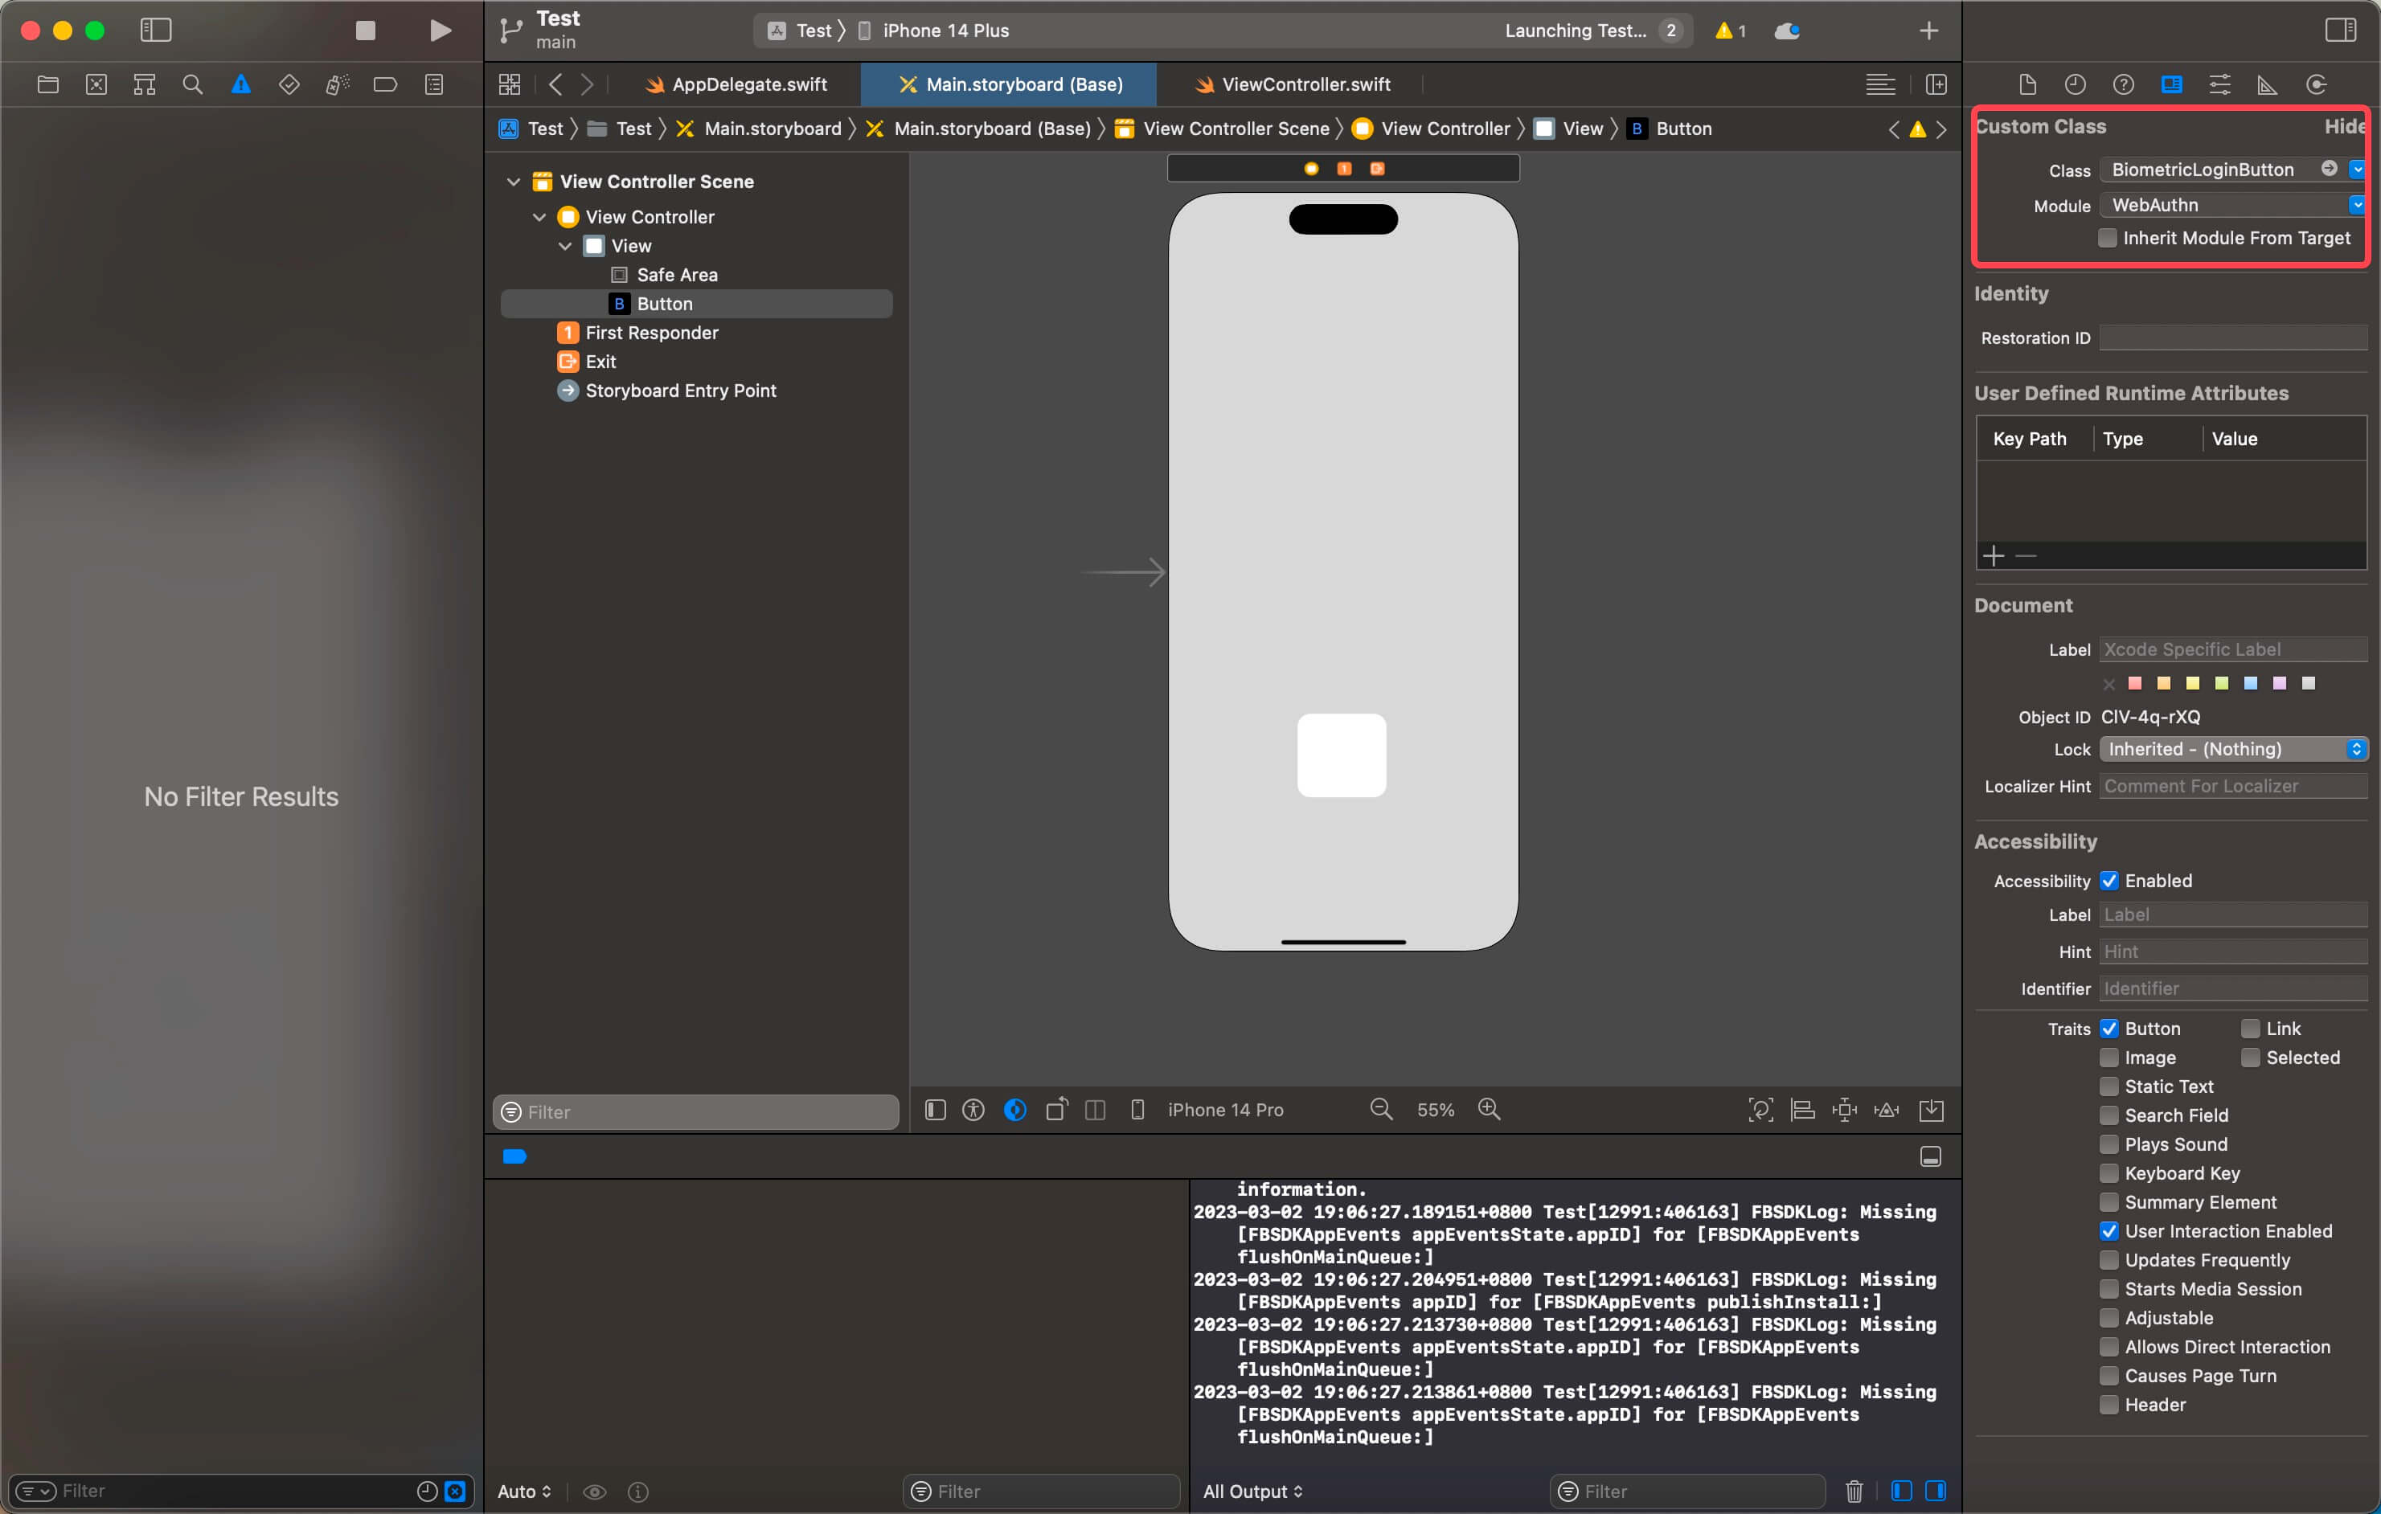Open the All Output console dropdown

click(x=1252, y=1490)
